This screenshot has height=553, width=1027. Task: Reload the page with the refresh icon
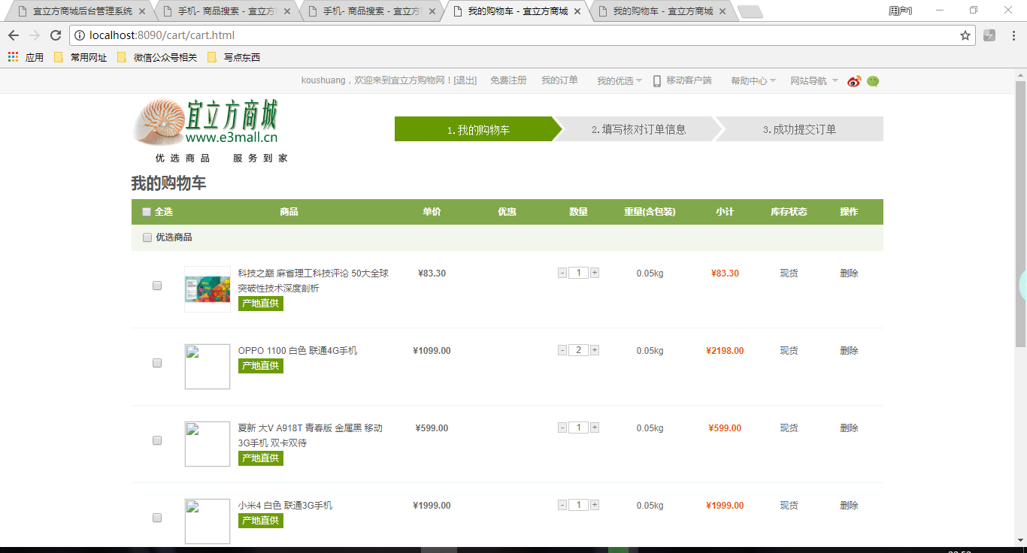(56, 35)
